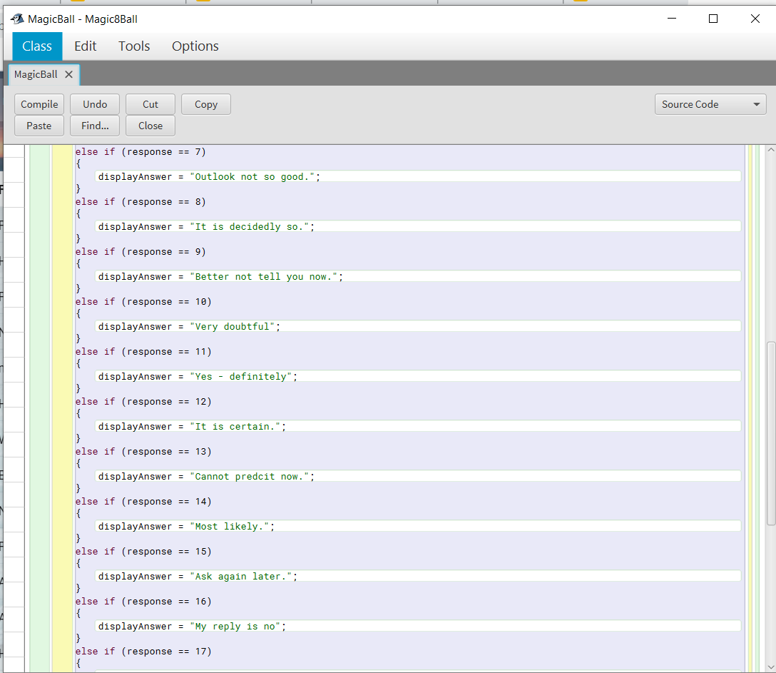Open the Find... search
The height and width of the screenshot is (673, 776).
tap(95, 126)
